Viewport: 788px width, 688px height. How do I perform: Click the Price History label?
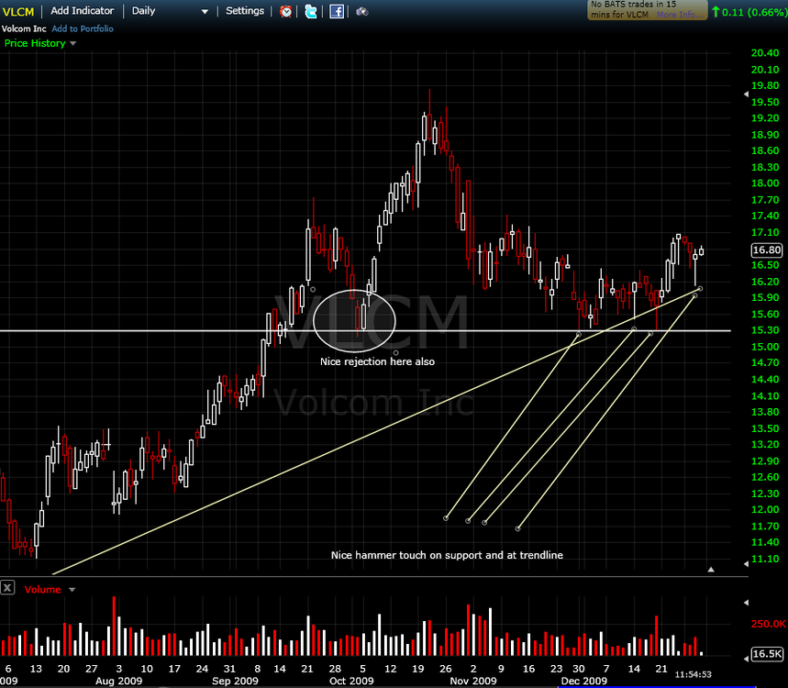point(35,43)
